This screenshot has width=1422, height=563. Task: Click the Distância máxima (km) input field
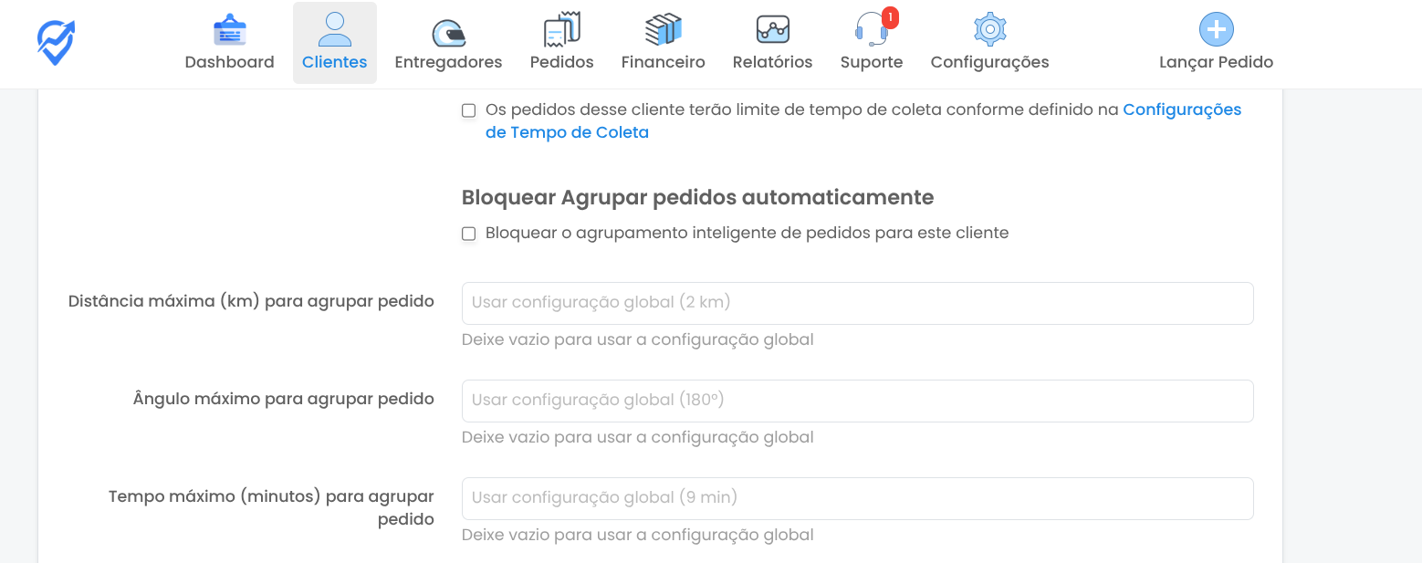click(x=857, y=303)
